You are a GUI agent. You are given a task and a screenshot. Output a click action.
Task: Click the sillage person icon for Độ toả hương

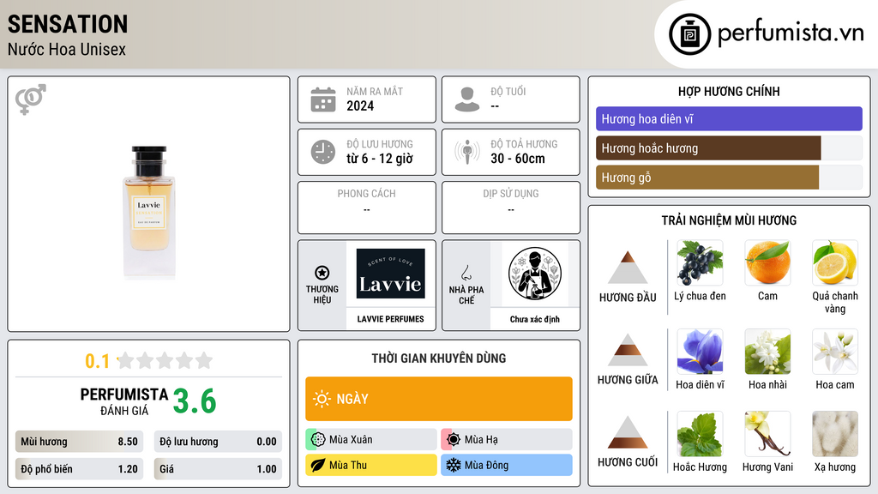click(467, 152)
